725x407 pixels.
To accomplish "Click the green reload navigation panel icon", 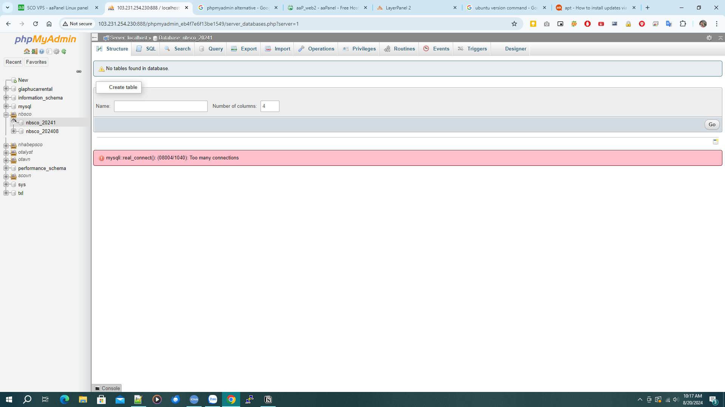I will point(64,52).
